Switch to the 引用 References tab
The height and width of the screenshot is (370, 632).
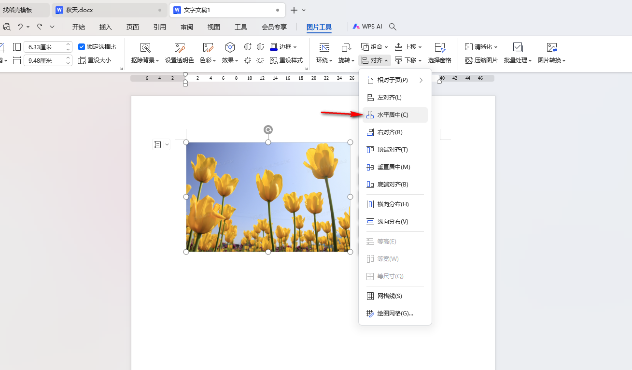(160, 27)
